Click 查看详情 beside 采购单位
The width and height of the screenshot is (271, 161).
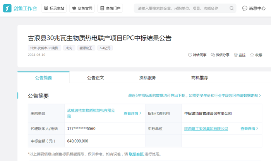[132, 113]
